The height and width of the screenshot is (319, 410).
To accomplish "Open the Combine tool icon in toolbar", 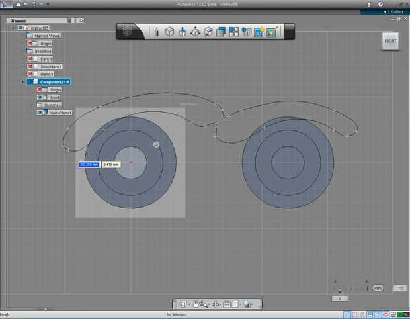I will (221, 32).
